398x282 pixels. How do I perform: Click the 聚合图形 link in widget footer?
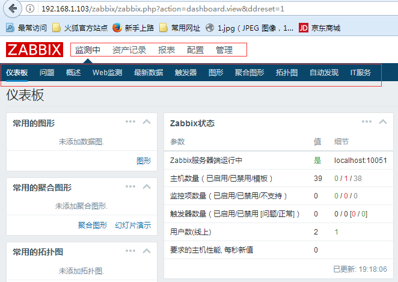click(93, 225)
